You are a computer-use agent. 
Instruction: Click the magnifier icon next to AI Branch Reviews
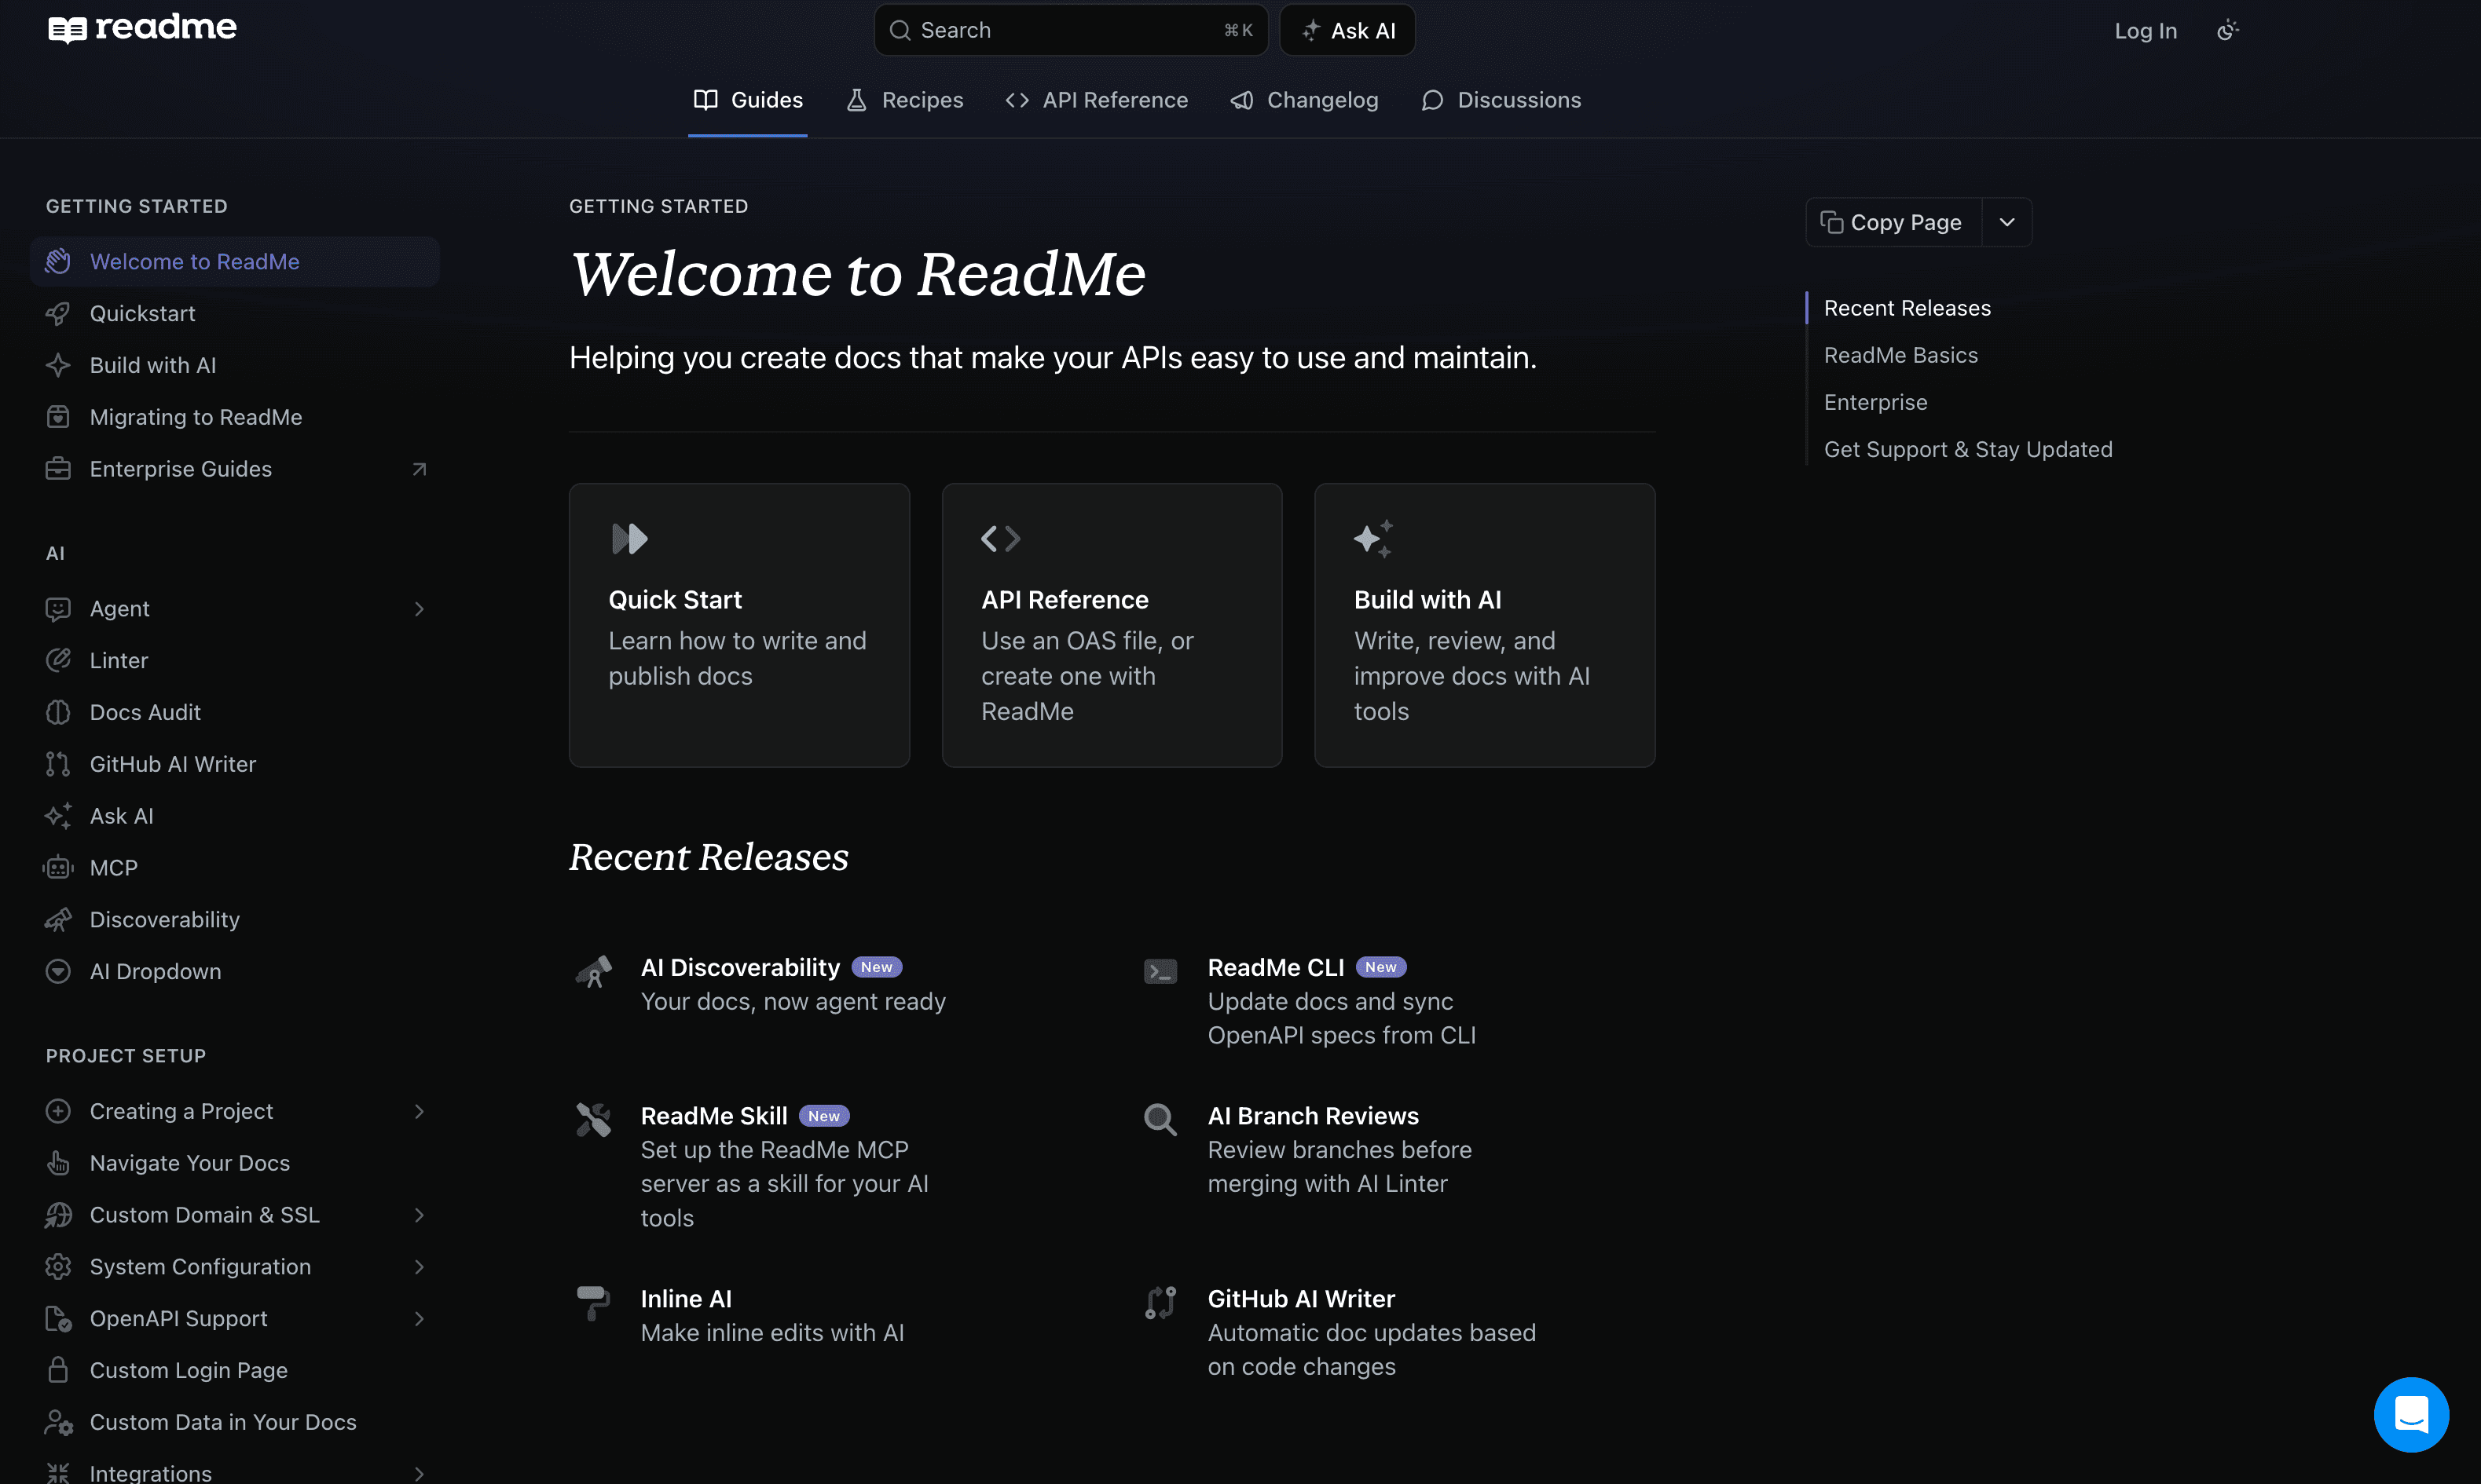coord(1160,1119)
